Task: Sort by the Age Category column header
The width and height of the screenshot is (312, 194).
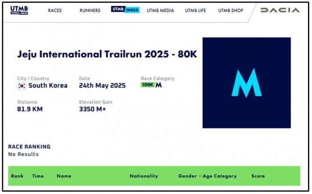Action: (x=220, y=176)
